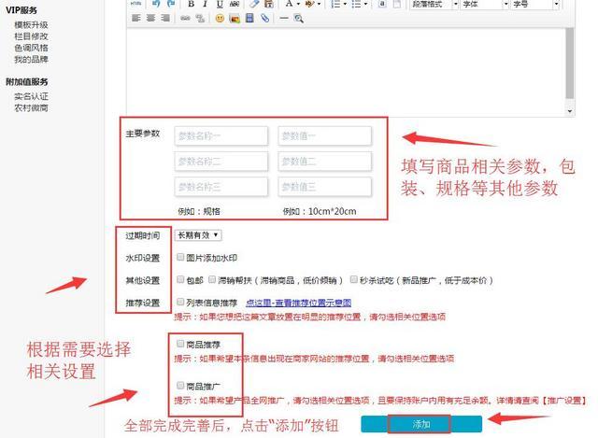Expand the highlight color arrow

[x=319, y=4]
